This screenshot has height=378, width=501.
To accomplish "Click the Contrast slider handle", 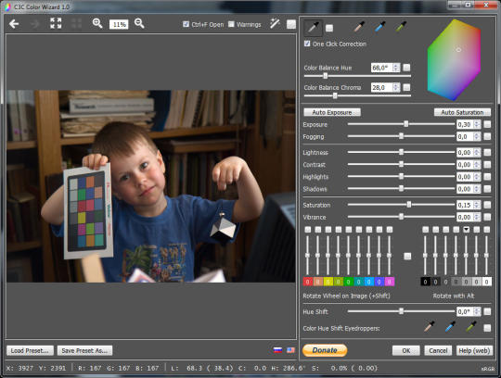I will click(x=402, y=164).
